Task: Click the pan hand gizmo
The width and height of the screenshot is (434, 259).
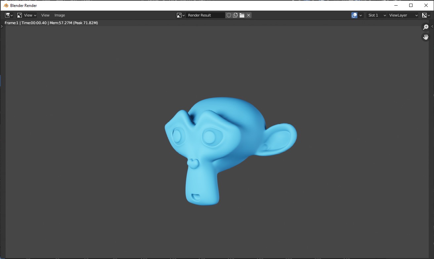Action: [426, 37]
